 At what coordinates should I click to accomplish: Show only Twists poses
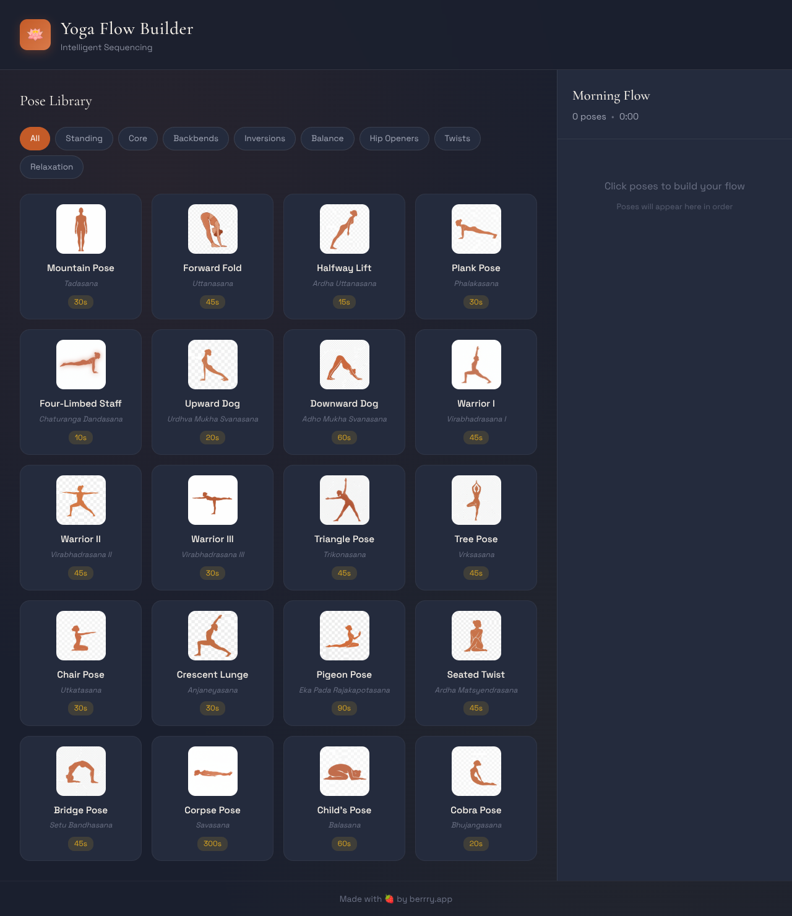click(x=457, y=139)
